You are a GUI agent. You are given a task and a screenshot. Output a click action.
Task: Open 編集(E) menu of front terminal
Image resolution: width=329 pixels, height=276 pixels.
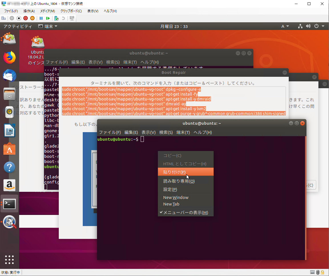[x=131, y=132]
